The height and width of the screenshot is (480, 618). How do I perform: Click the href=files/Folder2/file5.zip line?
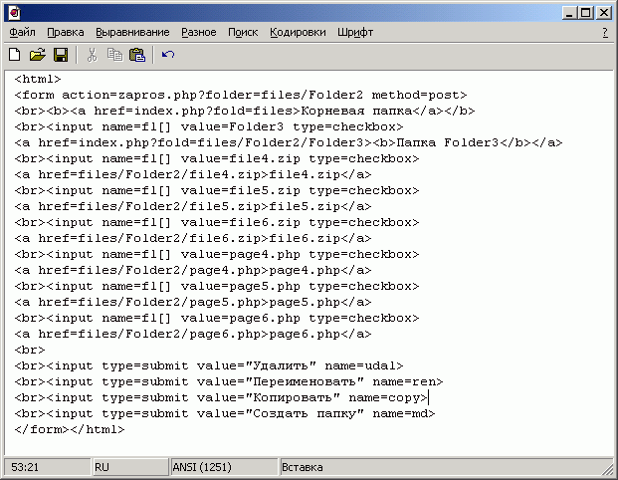(193, 207)
